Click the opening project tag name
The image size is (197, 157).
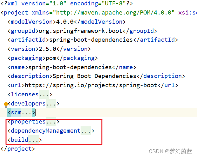click(x=16, y=13)
